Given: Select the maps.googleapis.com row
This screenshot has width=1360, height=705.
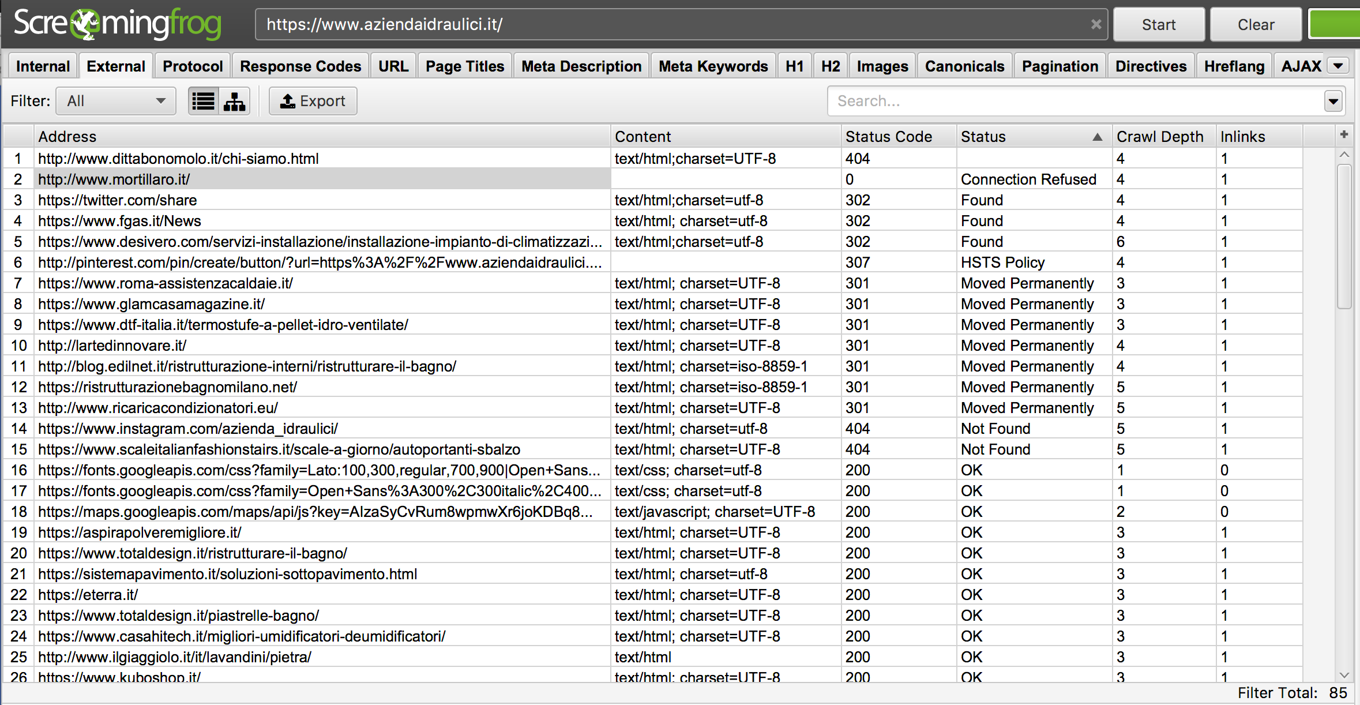Looking at the screenshot, I should pos(653,511).
